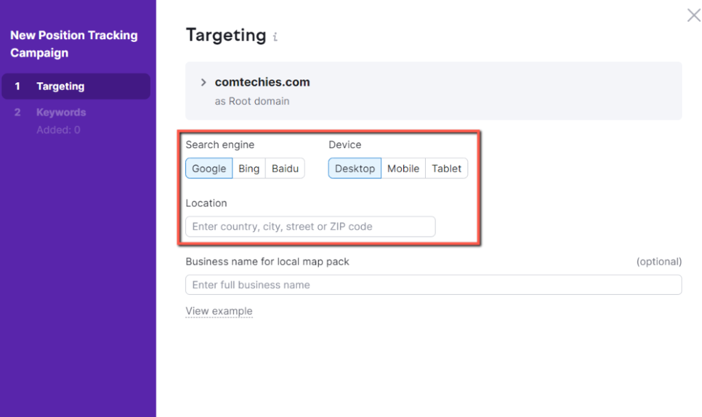702x417 pixels.
Task: Click the info icon beside the Targeting heading
Action: [x=276, y=36]
